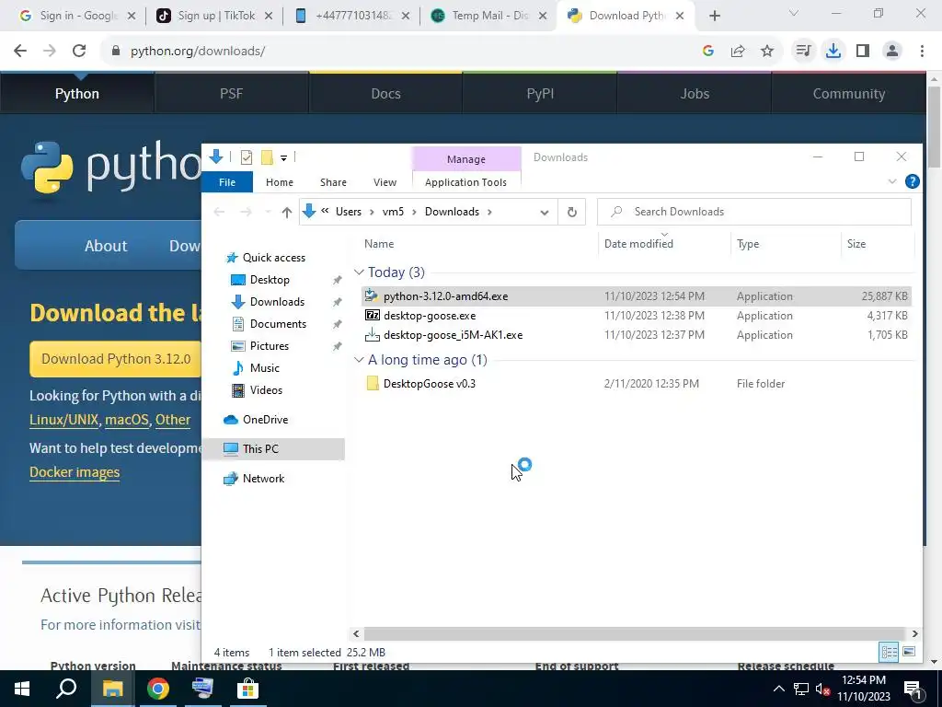
Task: Open Explorer help question mark icon
Action: pyautogui.click(x=912, y=181)
